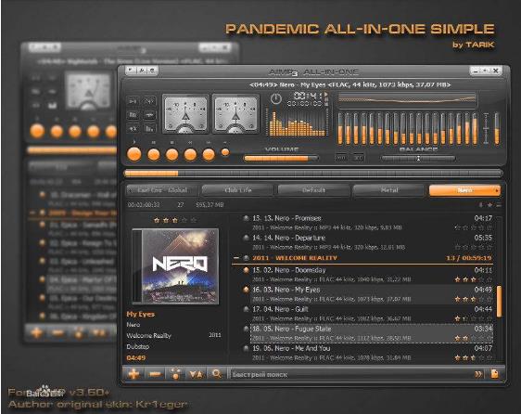Open the arrow dropdown on Nero tab
Viewport: 521px width, 414px height.
(497, 190)
